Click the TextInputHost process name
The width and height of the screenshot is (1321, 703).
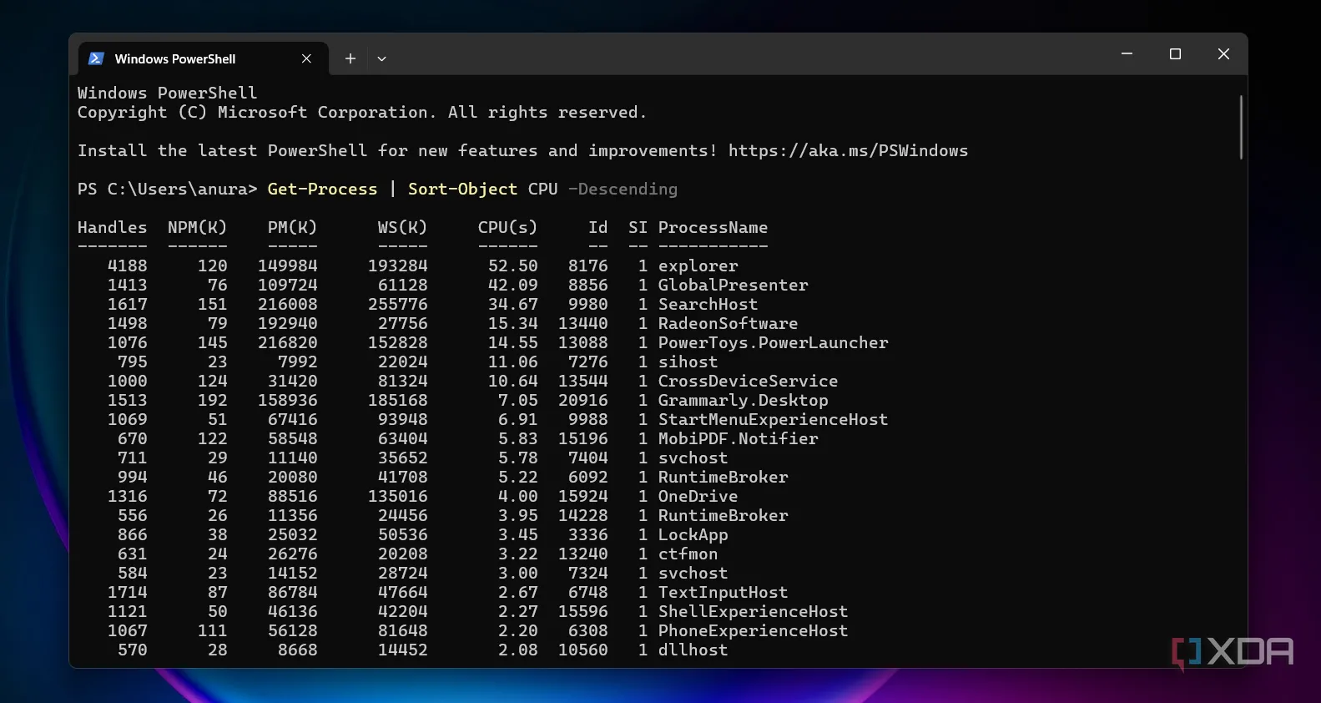tap(723, 593)
